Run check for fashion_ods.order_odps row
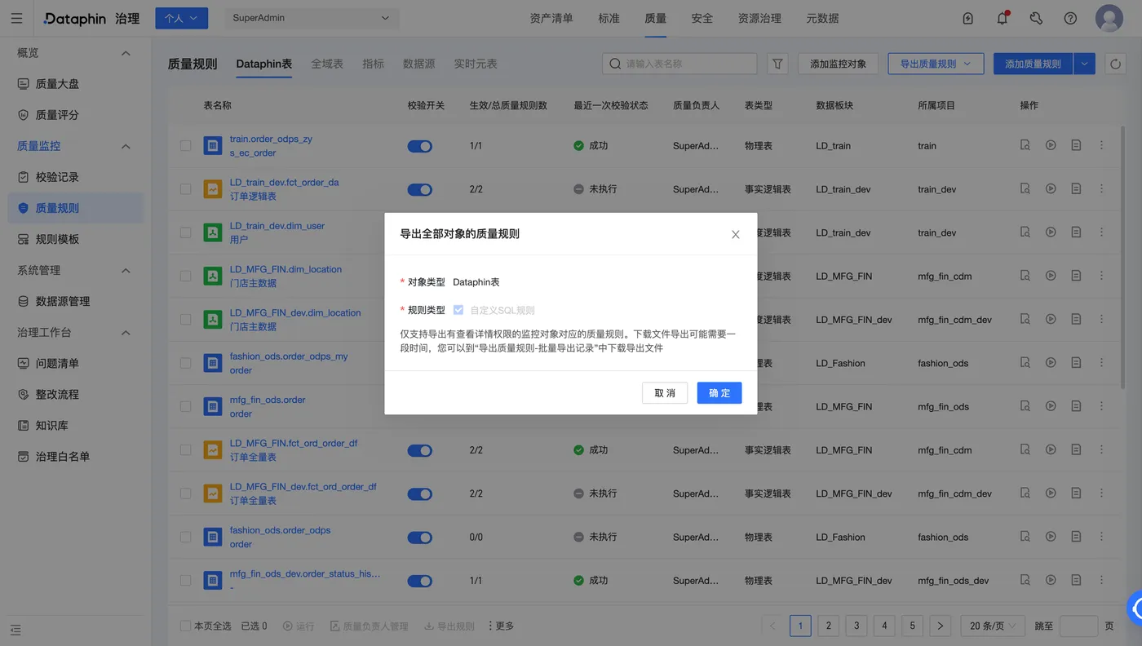This screenshot has width=1142, height=646. [x=1051, y=537]
